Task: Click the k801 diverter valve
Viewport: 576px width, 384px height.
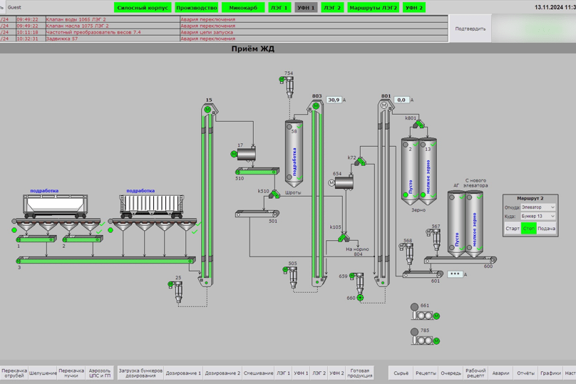Action: pyautogui.click(x=418, y=123)
